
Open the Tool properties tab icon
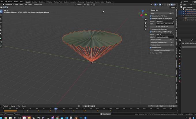pyautogui.click(x=180, y=44)
